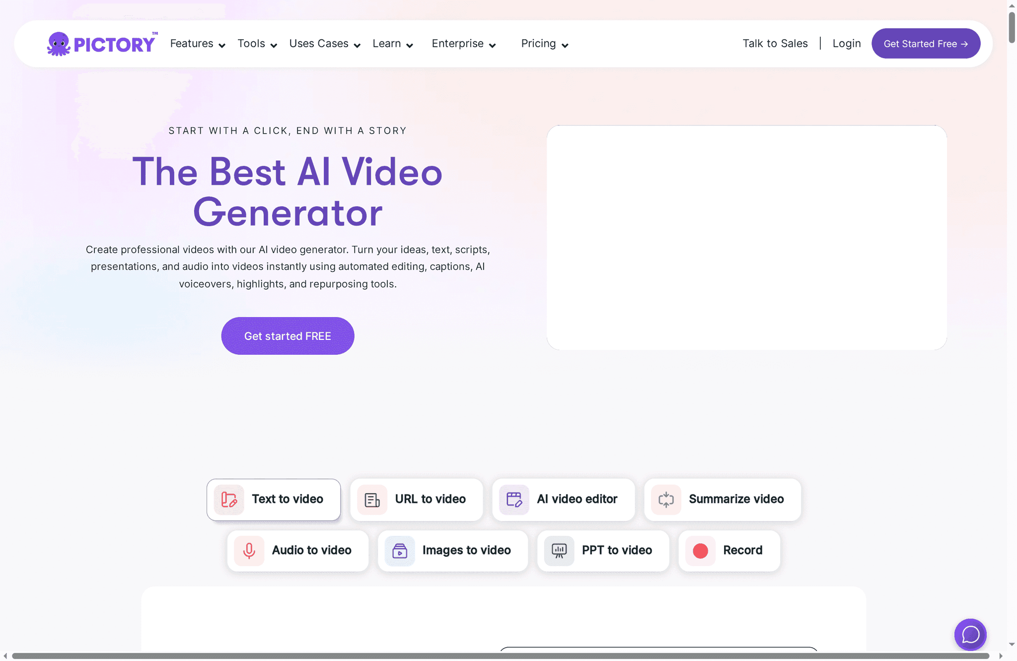
Task: Select the Record tool
Action: [x=729, y=550]
